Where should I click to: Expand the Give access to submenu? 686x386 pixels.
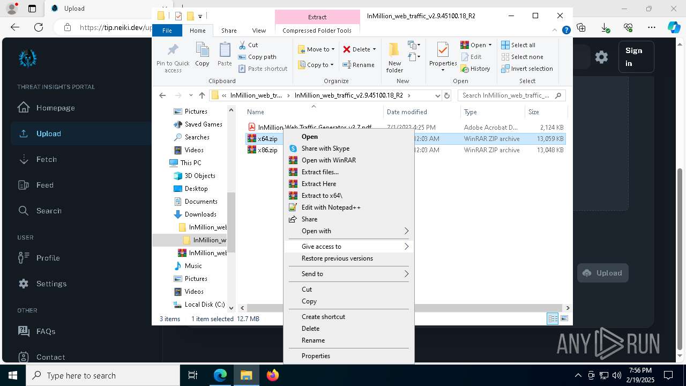(x=349, y=247)
